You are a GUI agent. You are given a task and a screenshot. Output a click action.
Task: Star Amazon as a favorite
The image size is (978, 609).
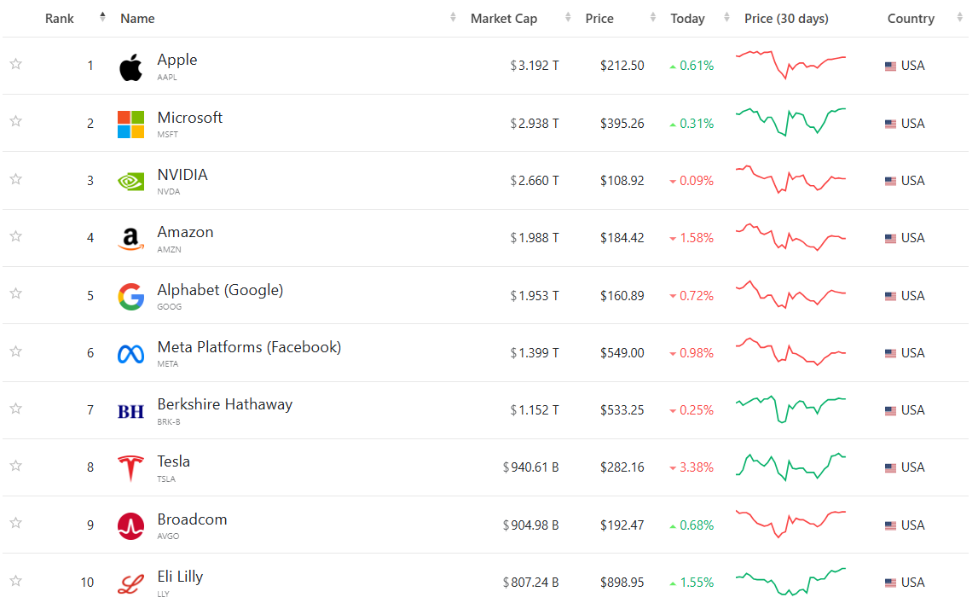(16, 236)
